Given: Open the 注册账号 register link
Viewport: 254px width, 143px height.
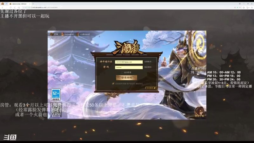Looking at the screenshot, I should (x=148, y=62).
